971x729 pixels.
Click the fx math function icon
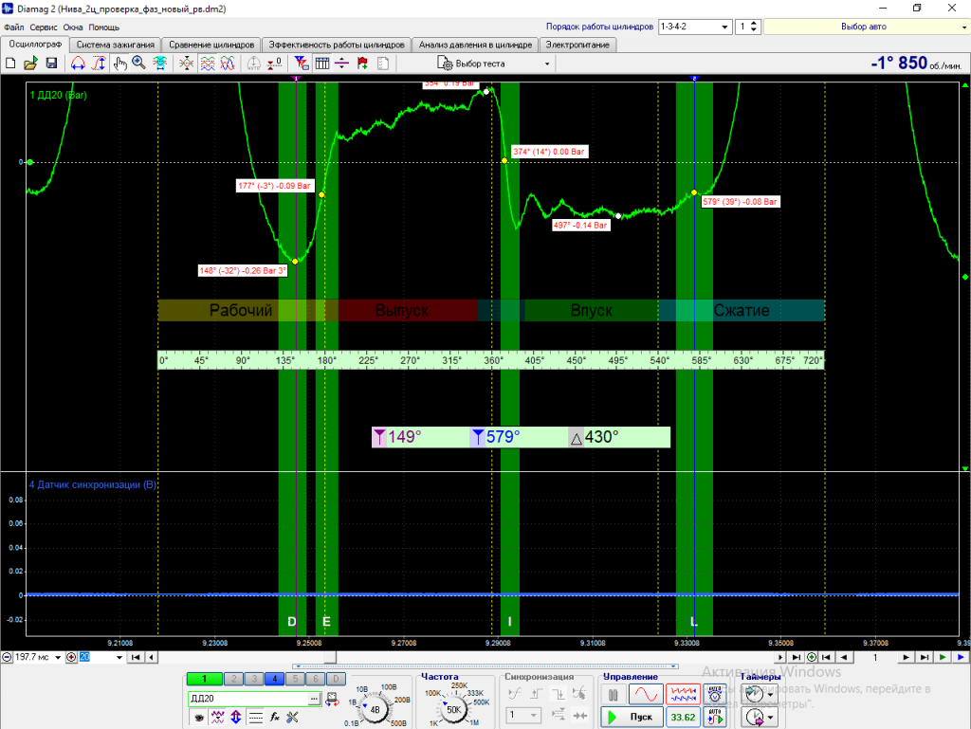(x=274, y=718)
